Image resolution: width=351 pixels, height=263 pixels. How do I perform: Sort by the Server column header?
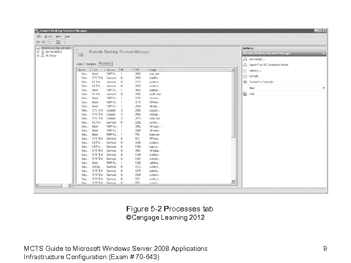[x=83, y=70]
